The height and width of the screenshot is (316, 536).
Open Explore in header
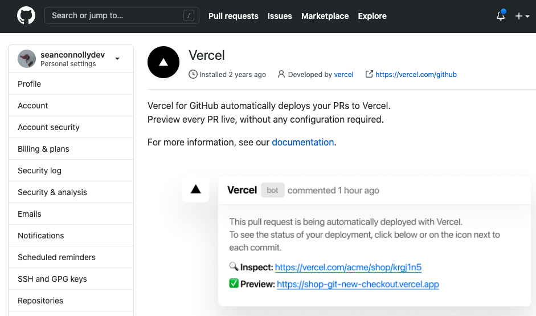click(373, 16)
